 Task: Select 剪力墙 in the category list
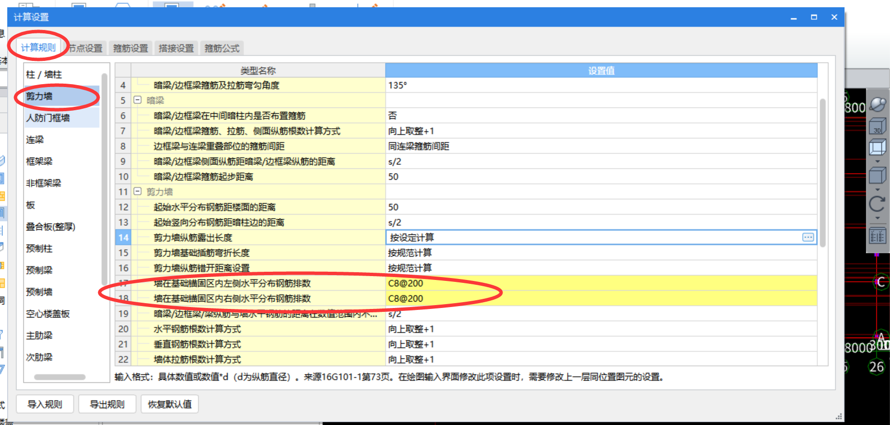click(62, 96)
